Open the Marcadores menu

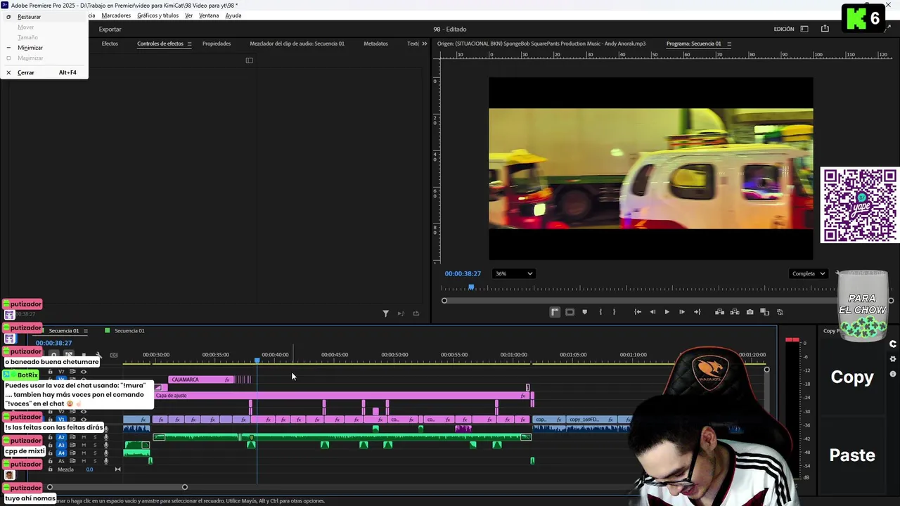click(116, 15)
